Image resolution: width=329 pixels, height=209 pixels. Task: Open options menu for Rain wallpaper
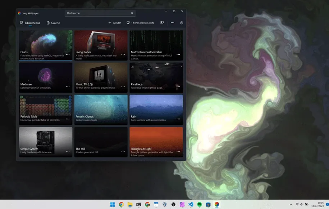[178, 119]
